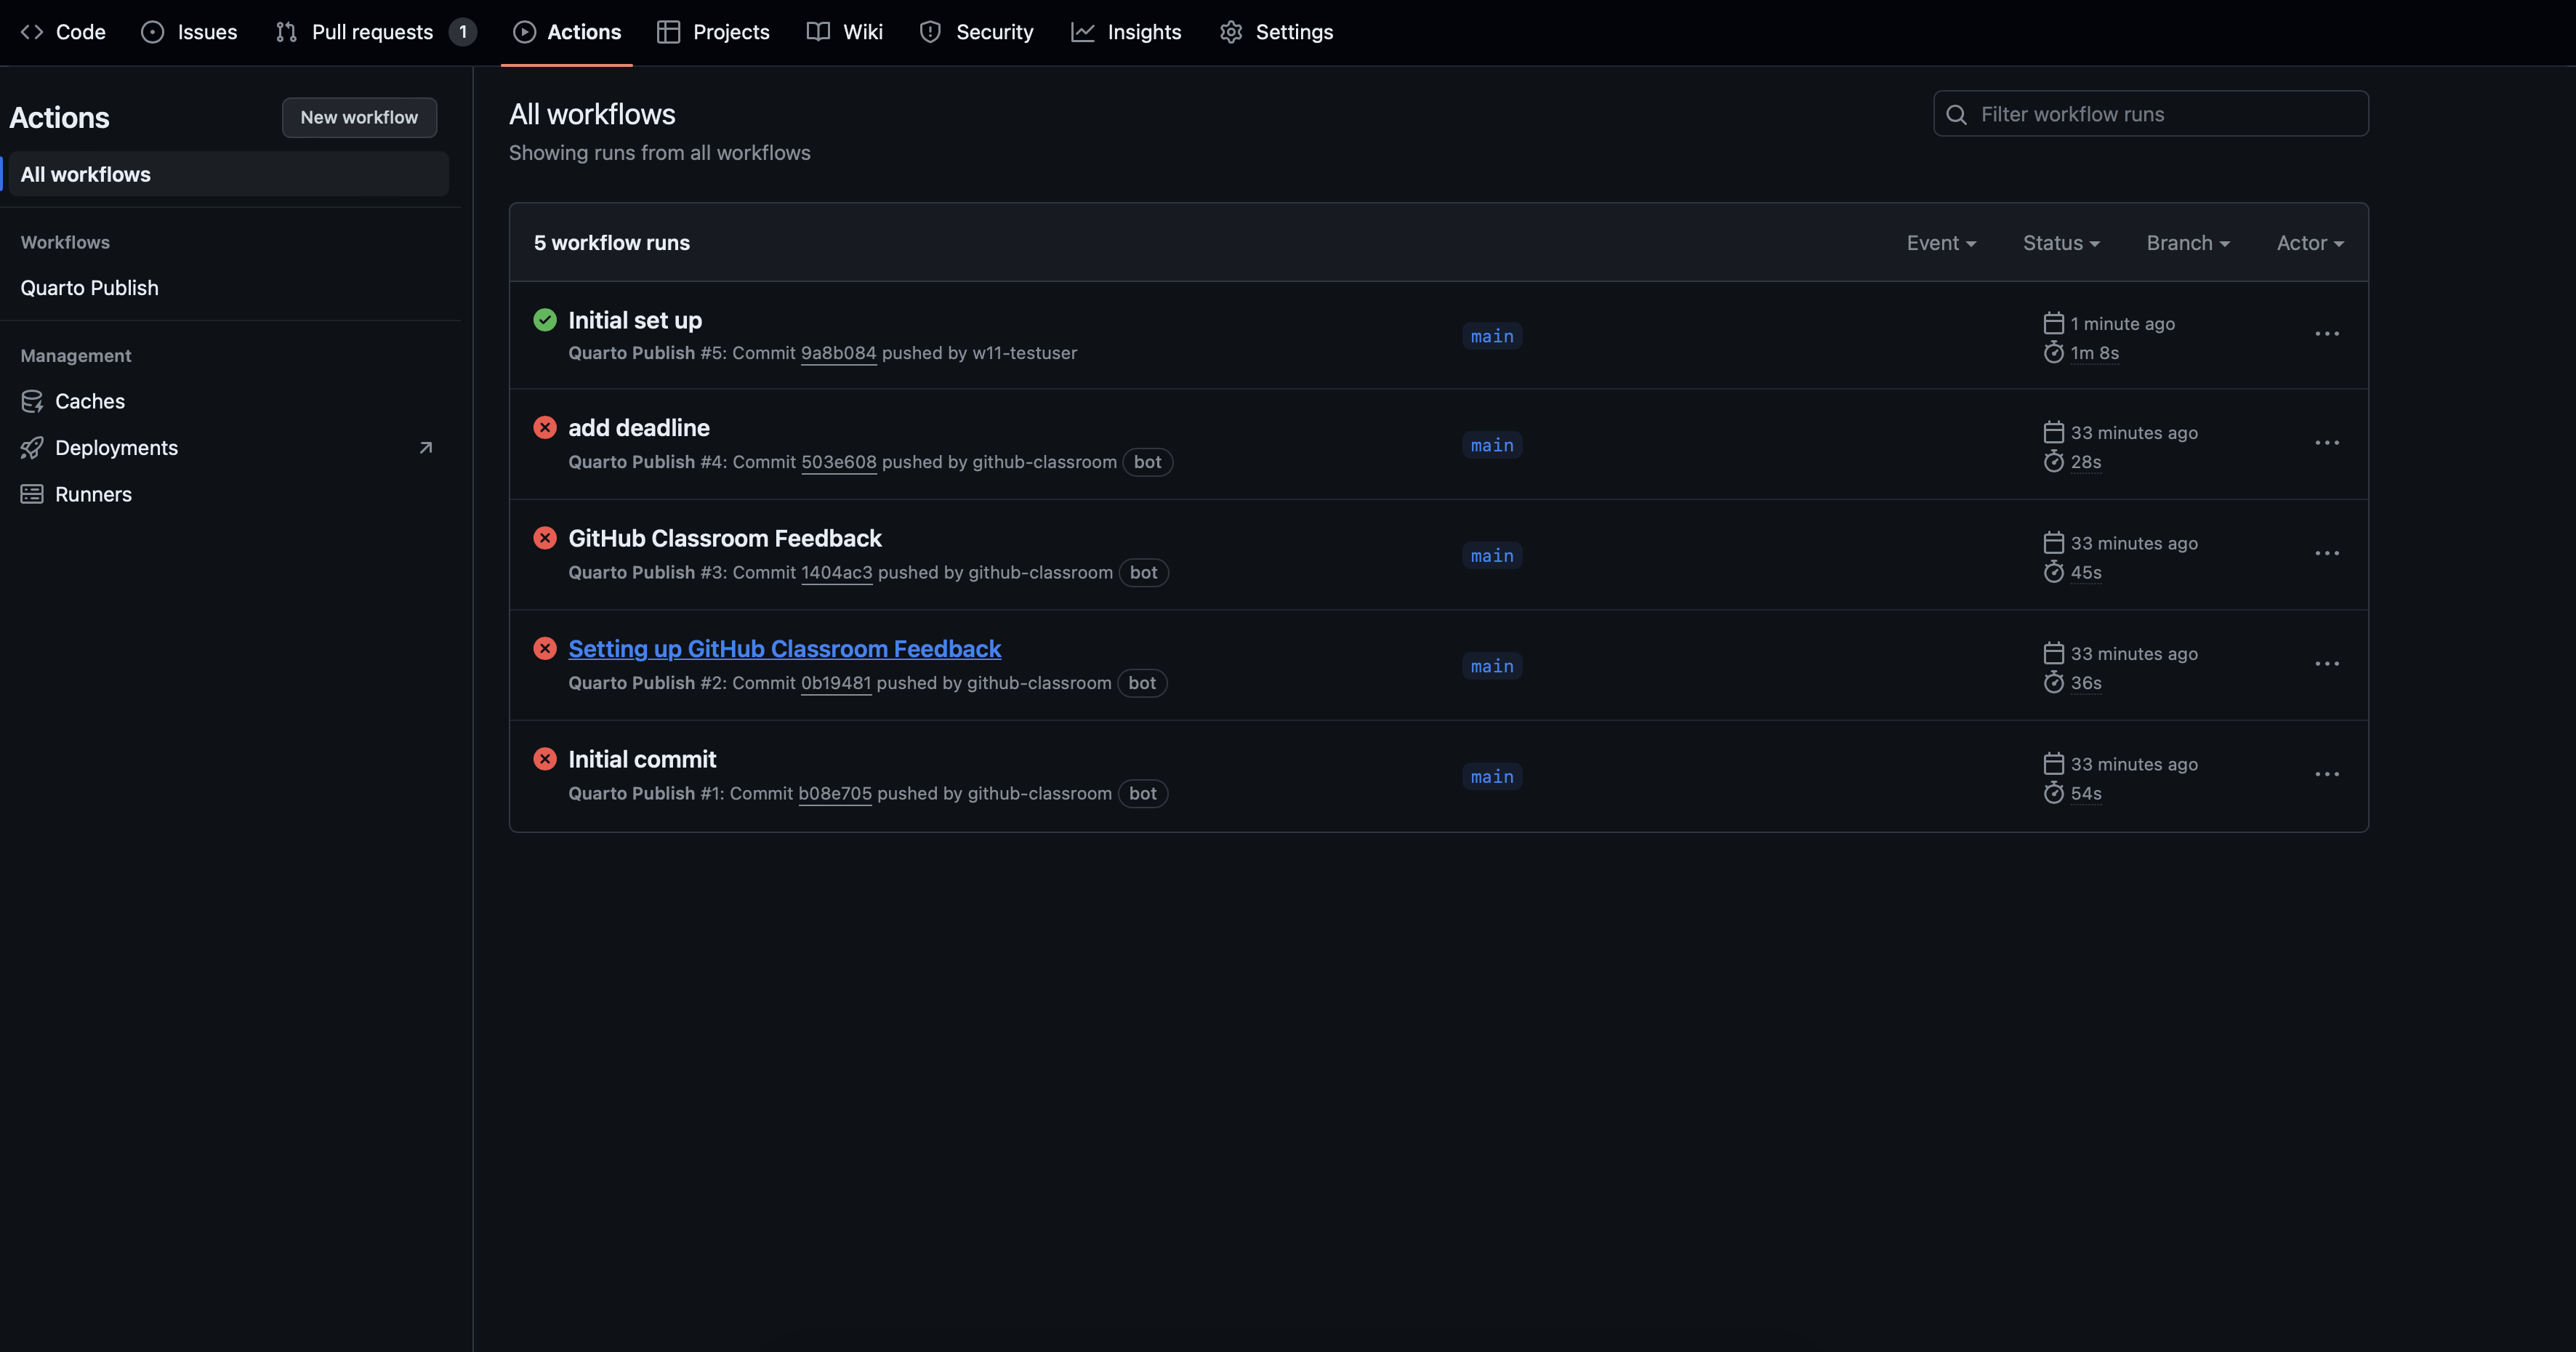Click main branch label on Initial commit row
Viewport: 2576px width, 1352px height.
pos(1492,777)
